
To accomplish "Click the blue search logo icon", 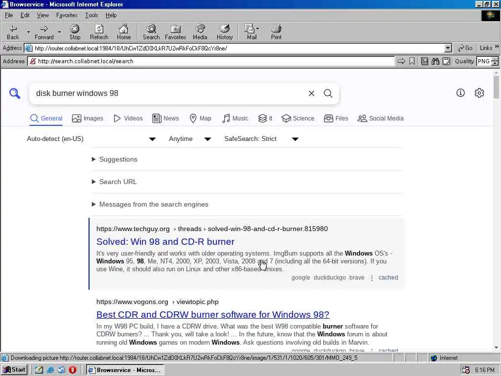I will (x=15, y=94).
